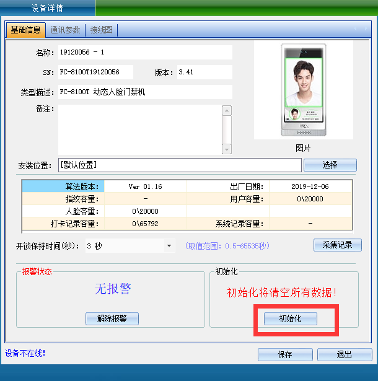Image resolution: width=378 pixels, height=381 pixels.
Task: Save the device details with 保存
Action: pyautogui.click(x=284, y=355)
